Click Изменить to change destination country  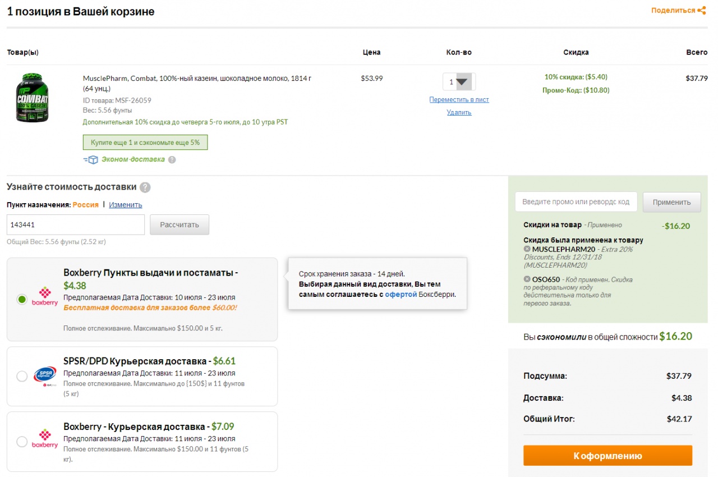click(126, 205)
